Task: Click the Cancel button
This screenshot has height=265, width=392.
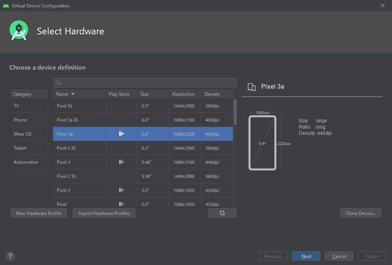Action: (x=339, y=256)
